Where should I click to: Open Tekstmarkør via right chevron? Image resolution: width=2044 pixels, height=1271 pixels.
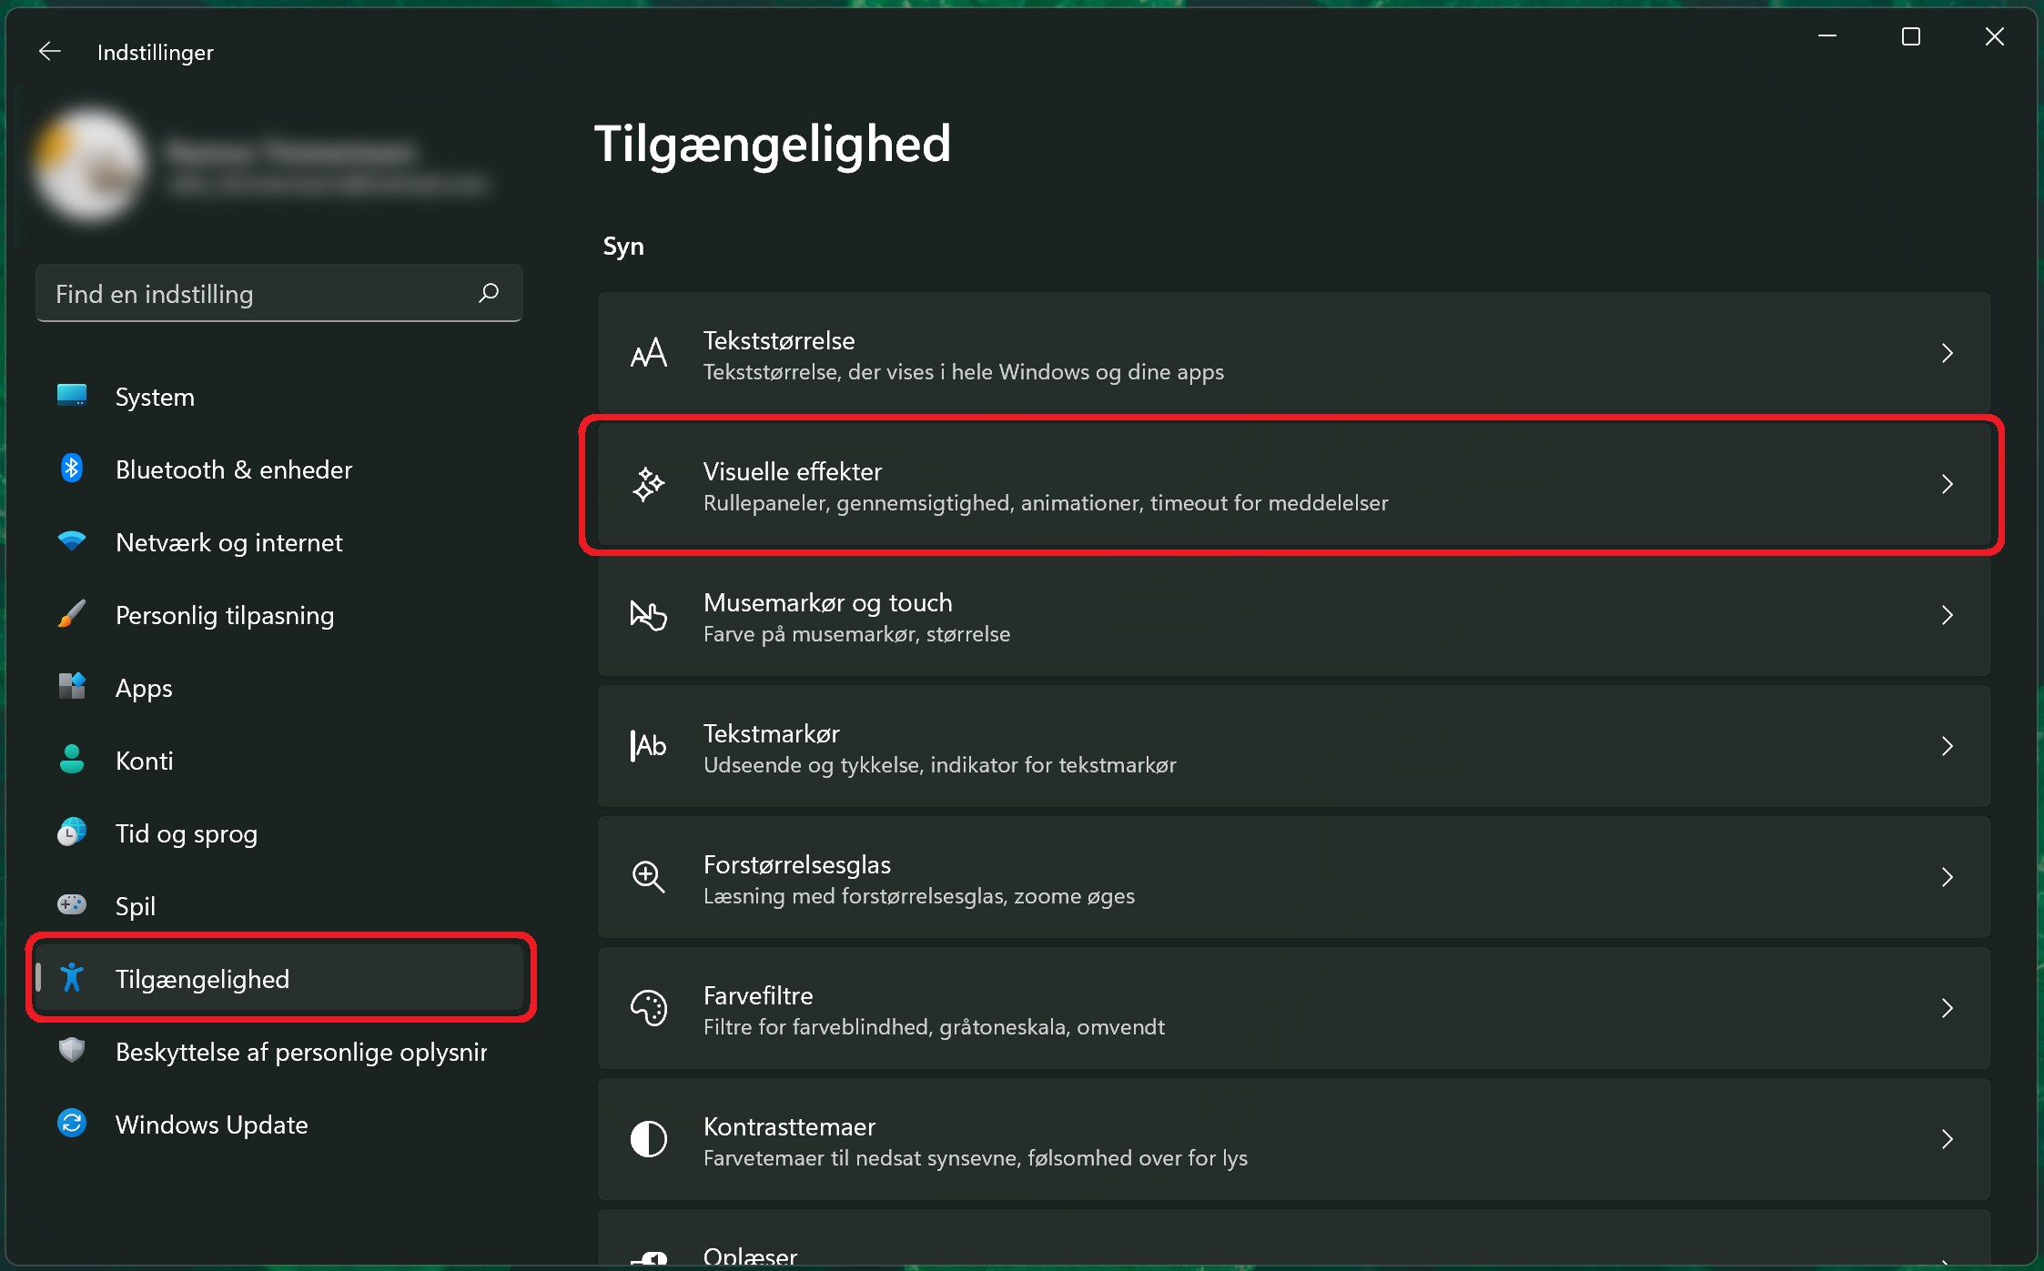click(1948, 746)
